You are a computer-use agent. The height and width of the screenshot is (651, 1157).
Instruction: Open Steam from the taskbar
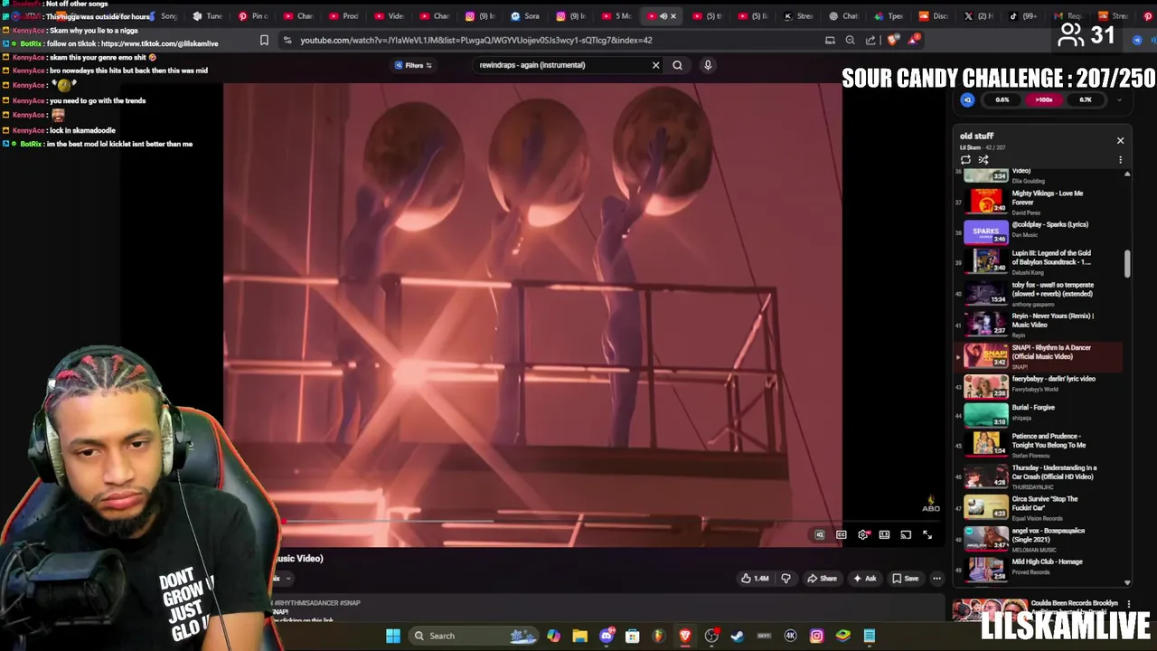[738, 636]
